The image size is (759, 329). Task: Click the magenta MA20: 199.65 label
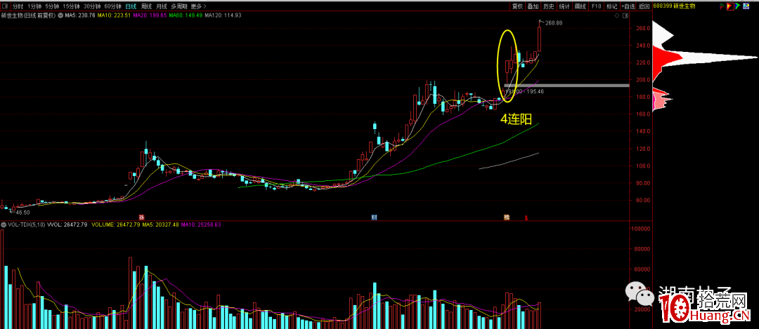coord(150,15)
